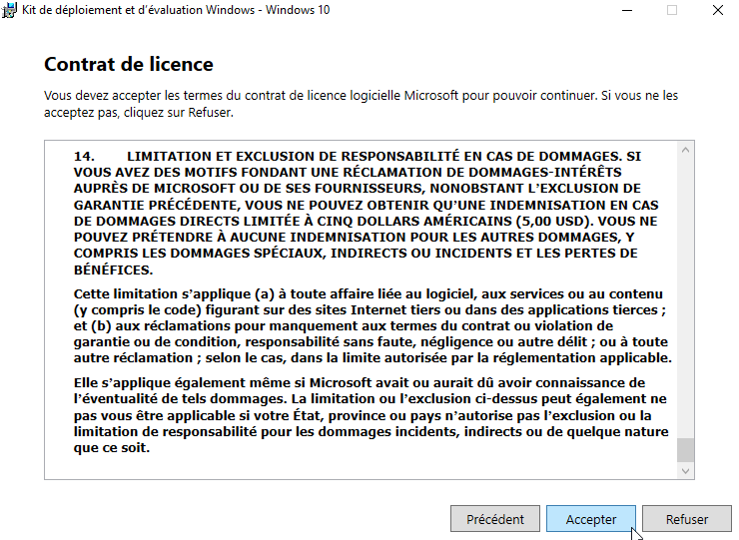Accept the license with the Accepter button
The width and height of the screenshot is (739, 540).
(590, 519)
